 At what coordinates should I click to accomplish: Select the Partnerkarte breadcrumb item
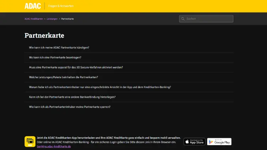pyautogui.click(x=67, y=19)
